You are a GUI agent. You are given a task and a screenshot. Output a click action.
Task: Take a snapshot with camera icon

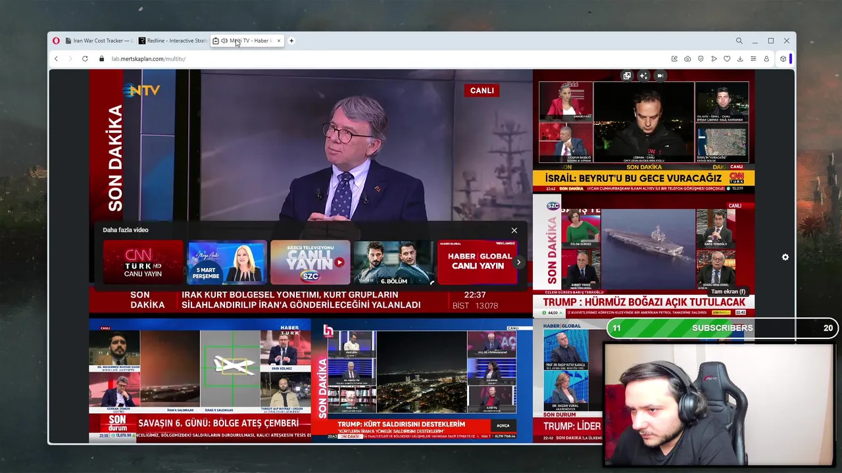point(687,58)
